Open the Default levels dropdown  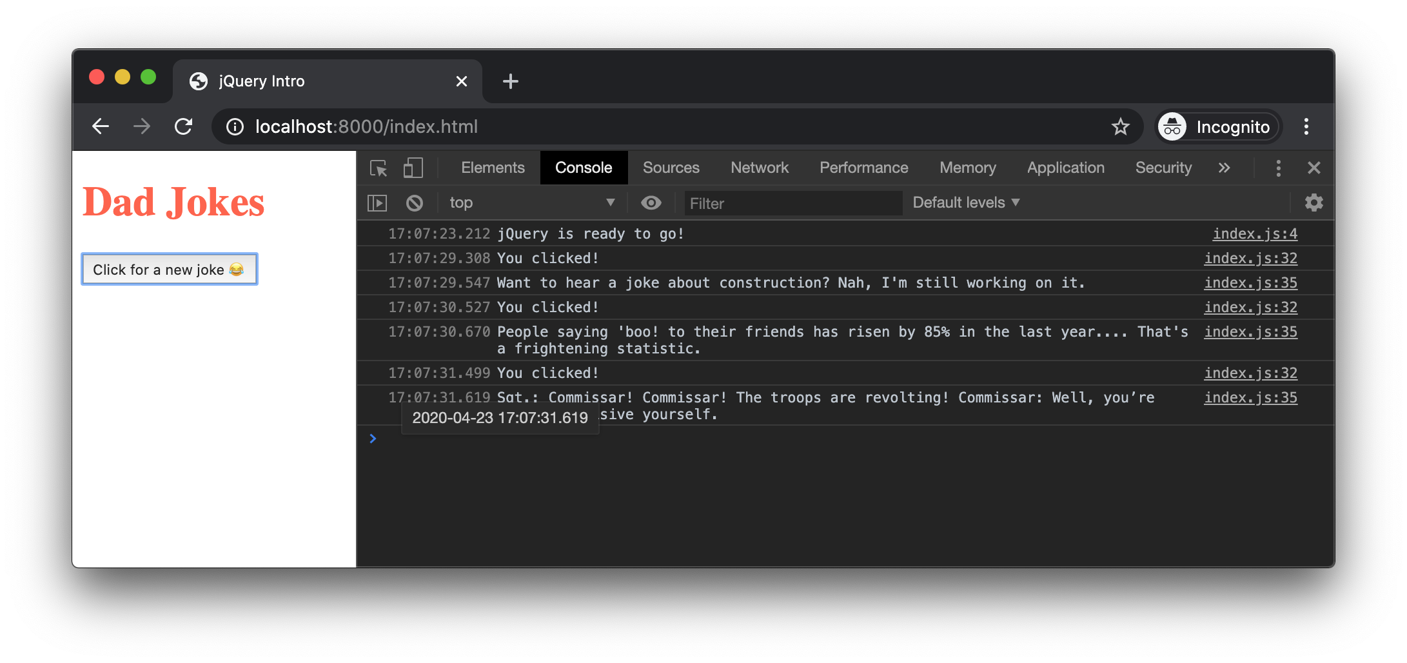click(965, 203)
